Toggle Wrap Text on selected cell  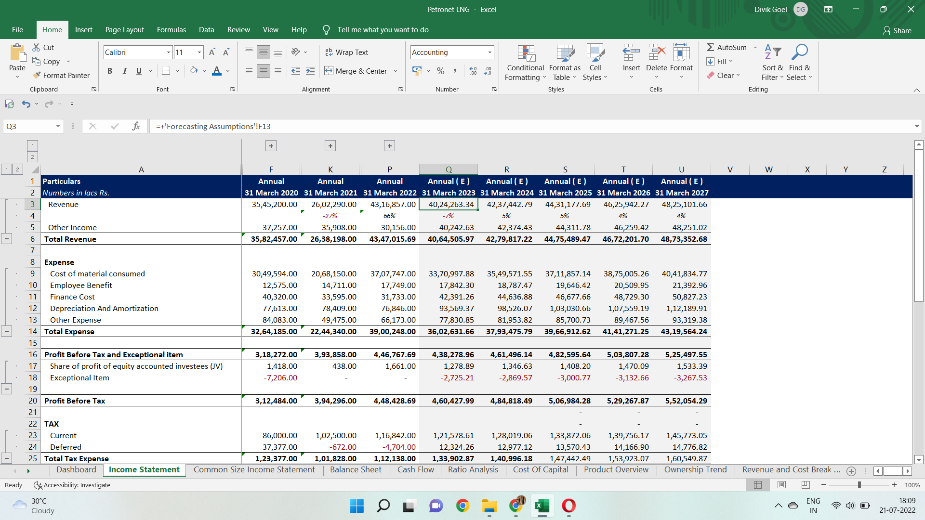click(346, 52)
